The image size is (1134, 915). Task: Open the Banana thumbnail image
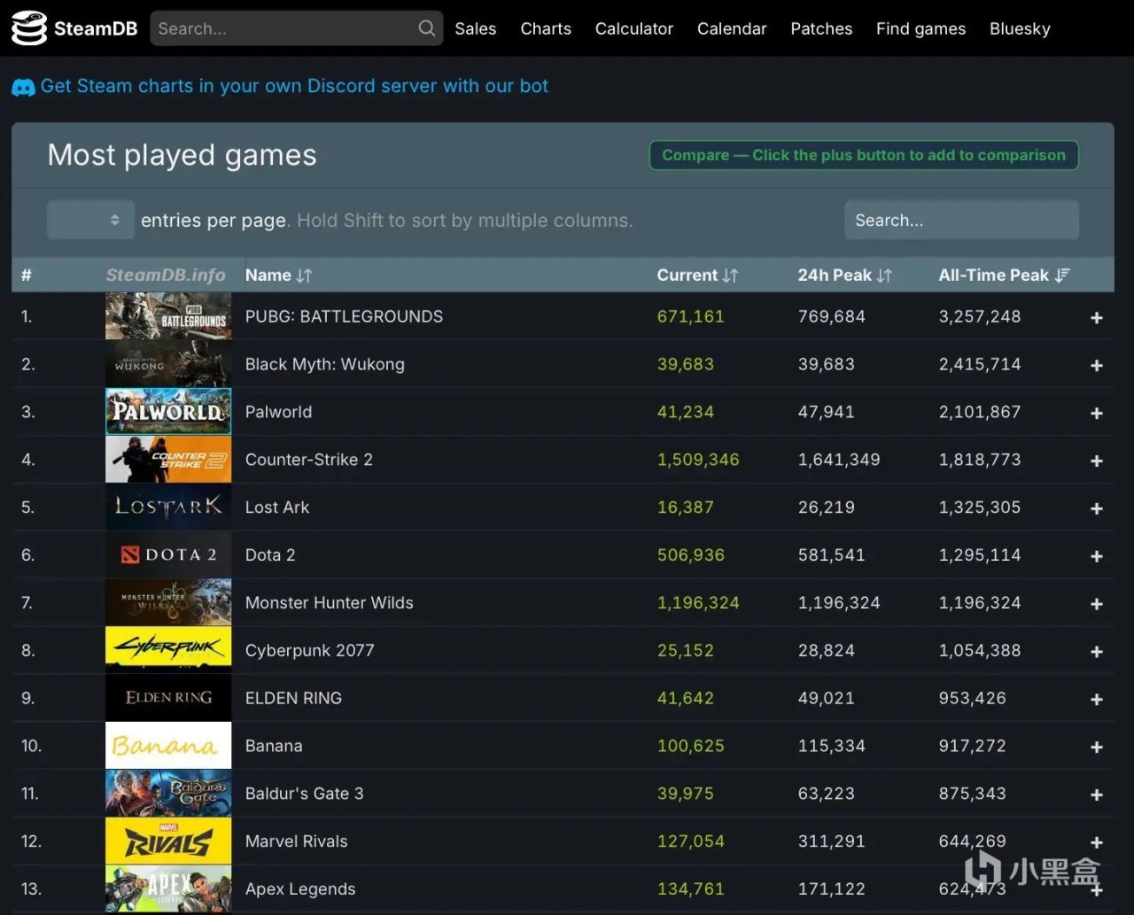tap(168, 746)
